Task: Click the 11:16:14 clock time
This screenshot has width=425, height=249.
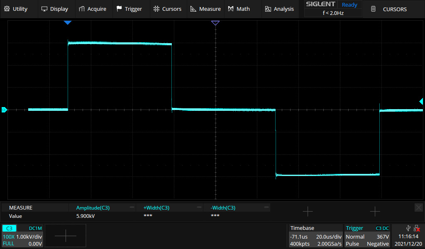Action: click(408, 237)
